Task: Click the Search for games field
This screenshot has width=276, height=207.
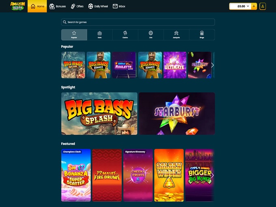Action: (138, 22)
